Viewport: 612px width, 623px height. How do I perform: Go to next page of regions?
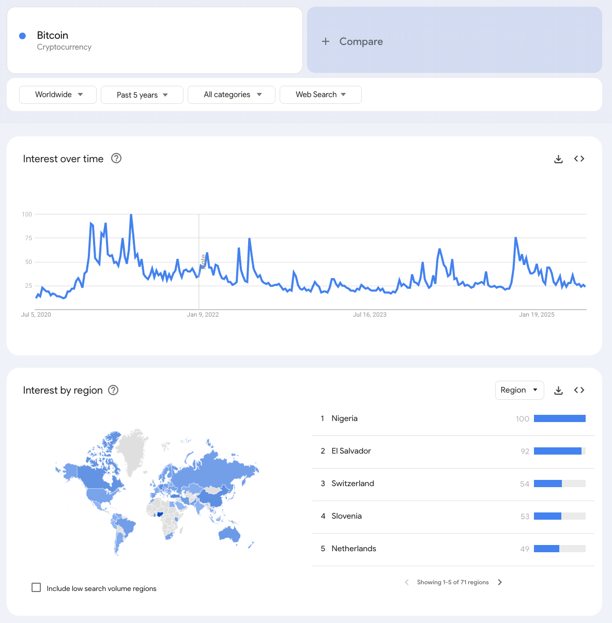500,582
